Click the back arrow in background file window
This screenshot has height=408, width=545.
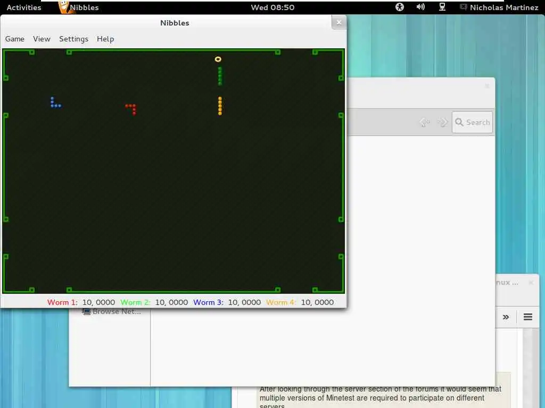(424, 122)
